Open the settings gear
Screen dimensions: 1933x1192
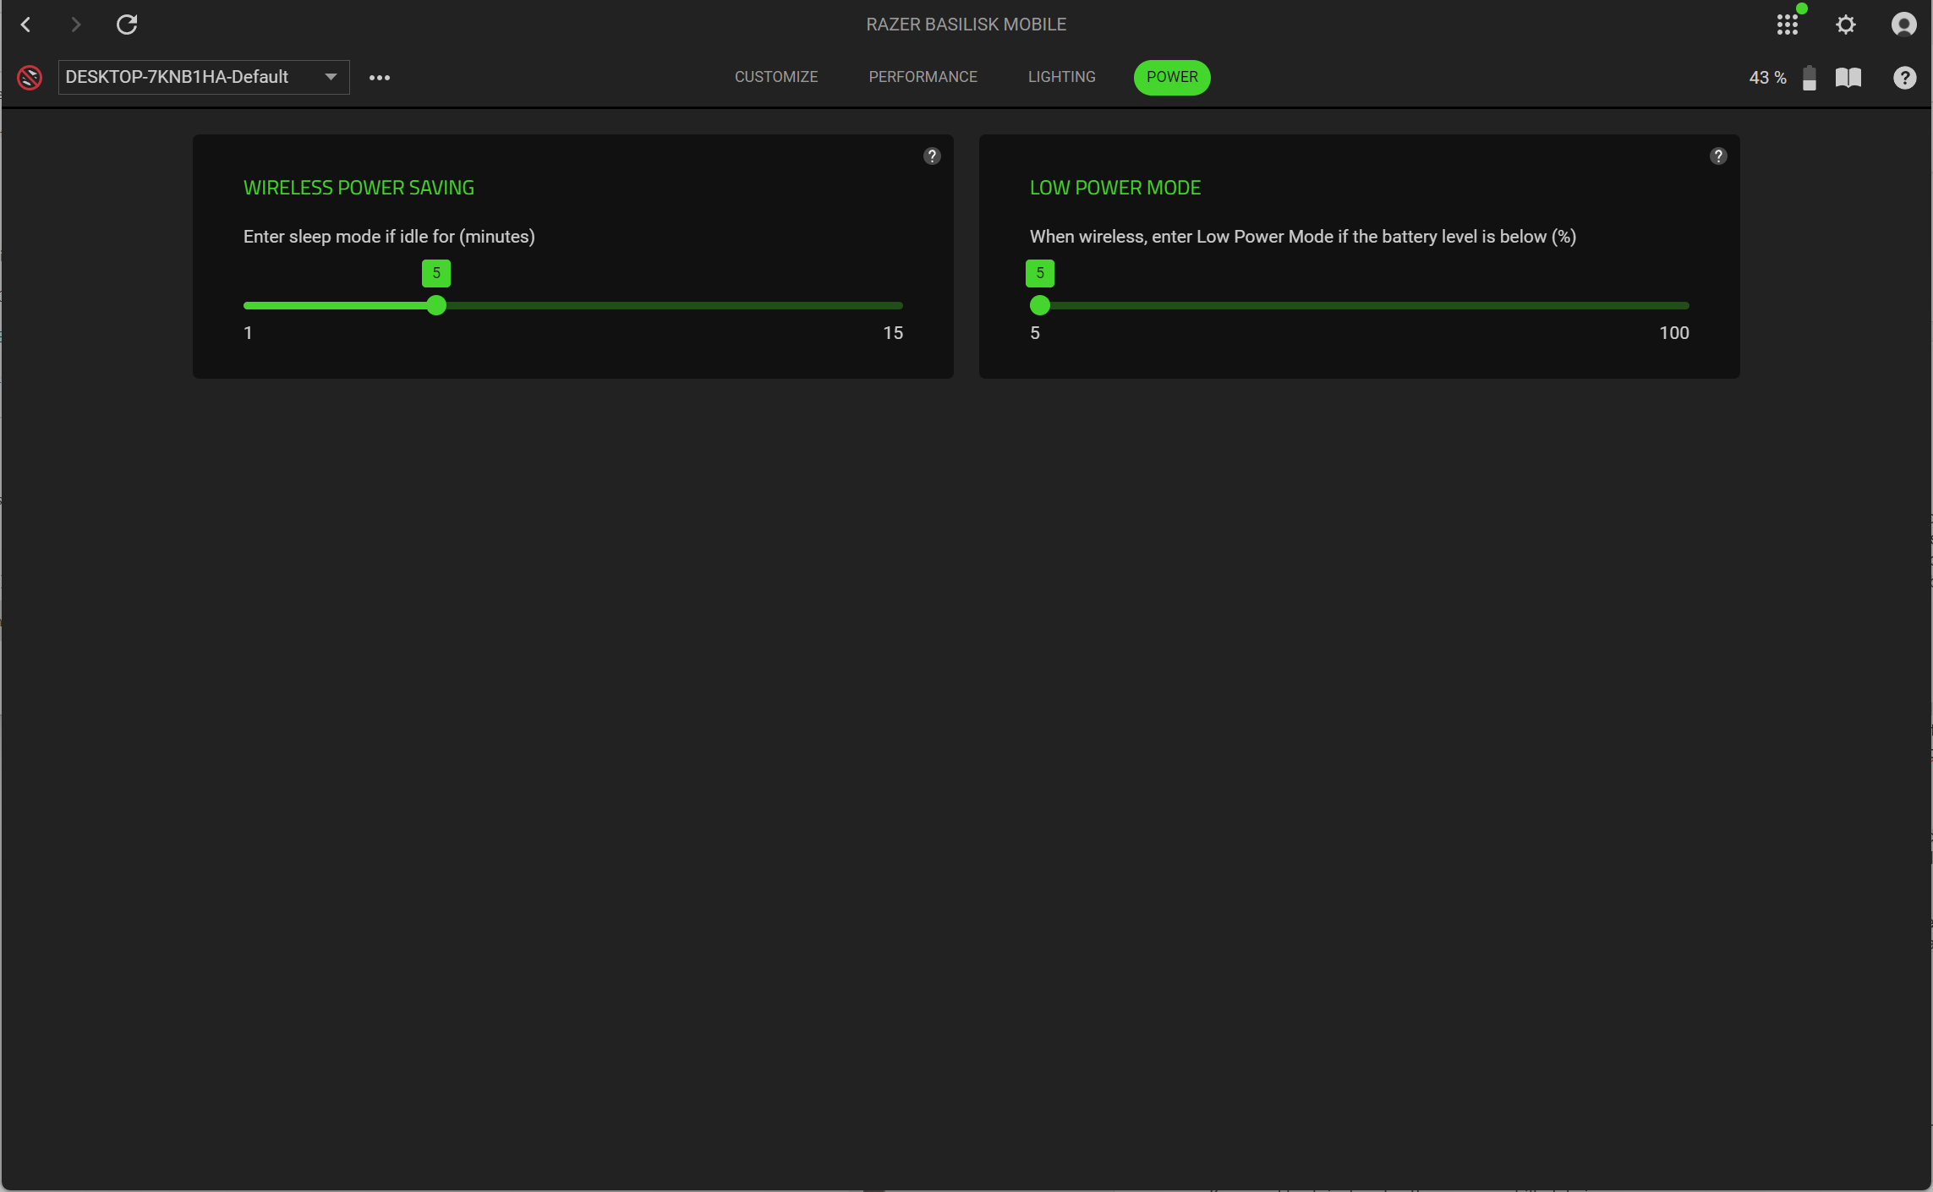pyautogui.click(x=1846, y=25)
